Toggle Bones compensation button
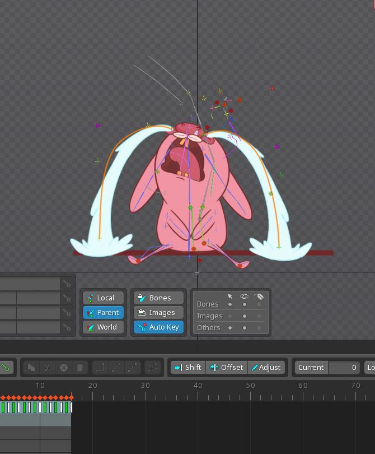The width and height of the screenshot is (375, 454). pyautogui.click(x=158, y=298)
